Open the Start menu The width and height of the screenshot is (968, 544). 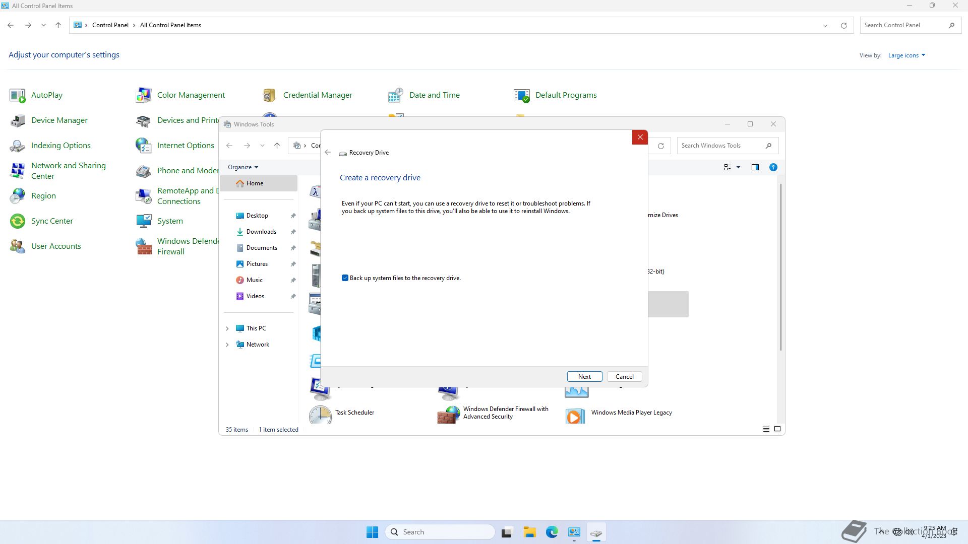[372, 532]
